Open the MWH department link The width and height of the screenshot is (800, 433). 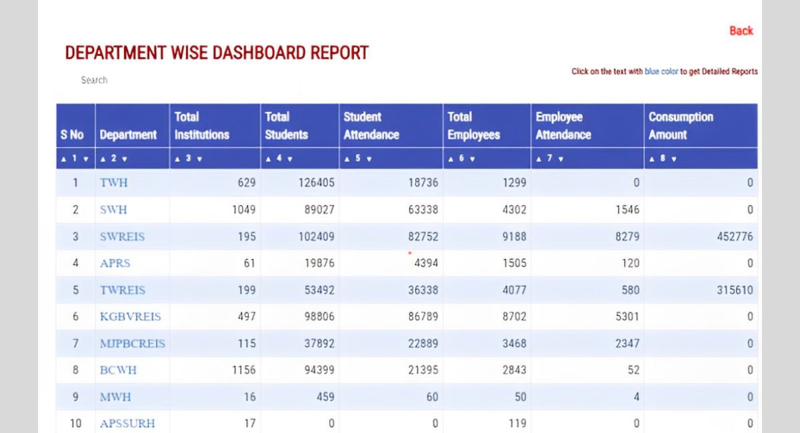[115, 397]
